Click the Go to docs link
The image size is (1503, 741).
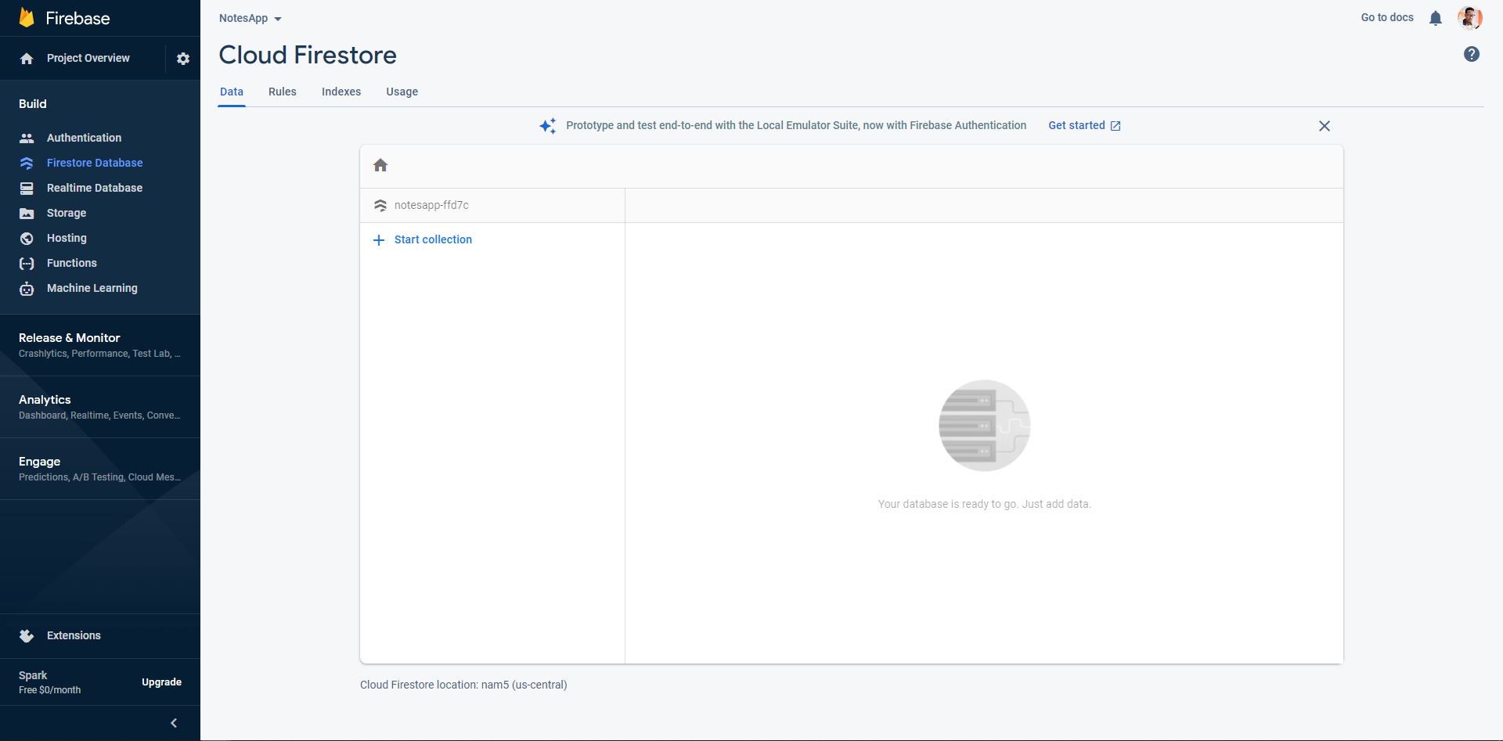(x=1387, y=17)
